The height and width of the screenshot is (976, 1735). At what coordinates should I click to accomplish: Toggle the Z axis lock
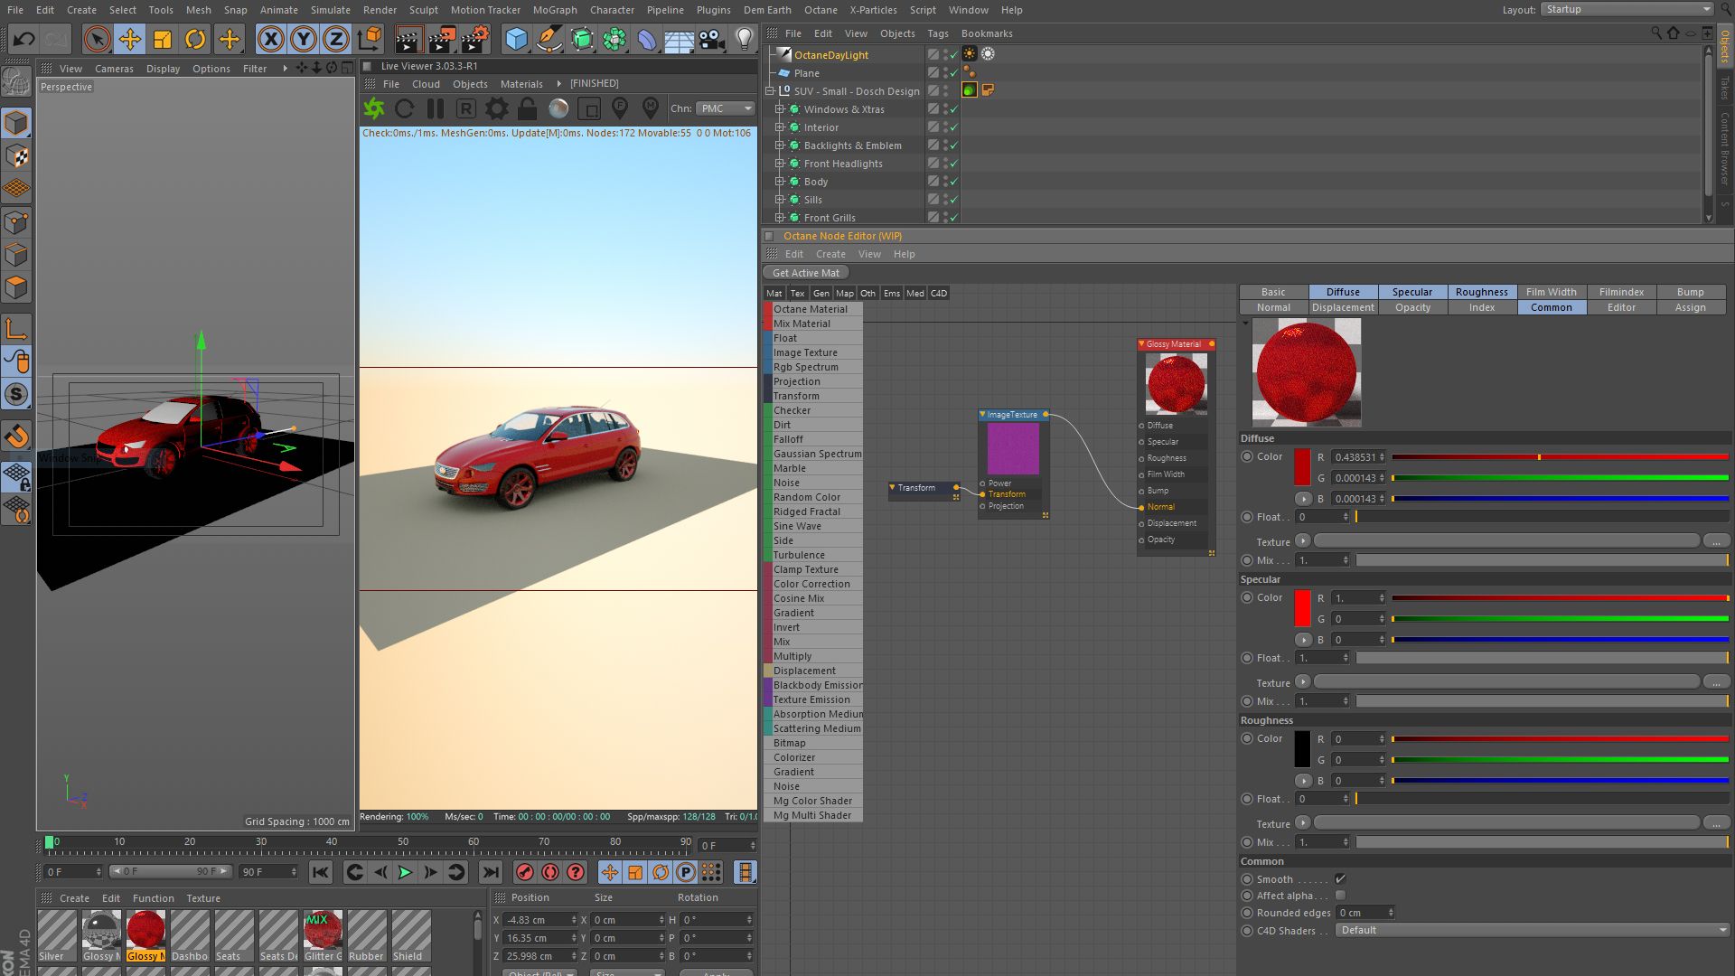coord(336,39)
